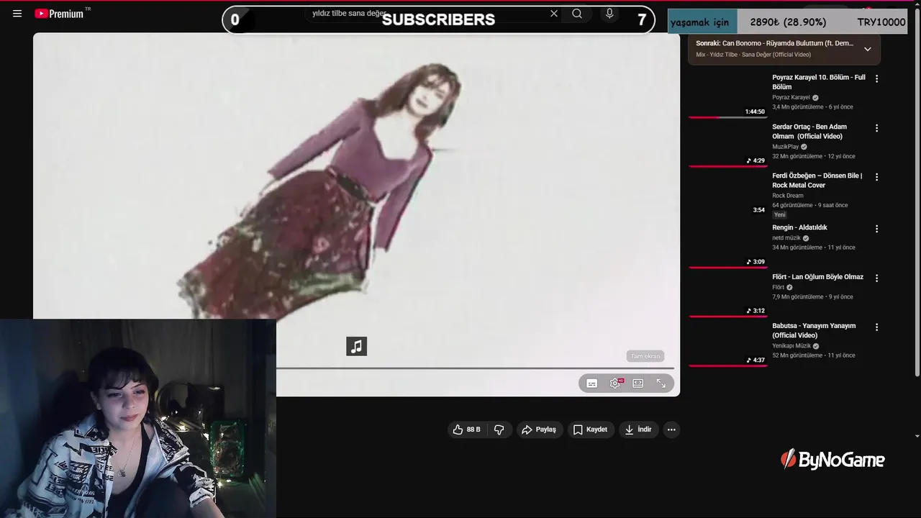Open options menu for Babutsa video

[876, 327]
